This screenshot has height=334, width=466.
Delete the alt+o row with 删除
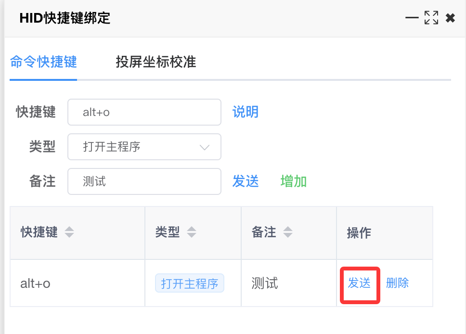[397, 283]
